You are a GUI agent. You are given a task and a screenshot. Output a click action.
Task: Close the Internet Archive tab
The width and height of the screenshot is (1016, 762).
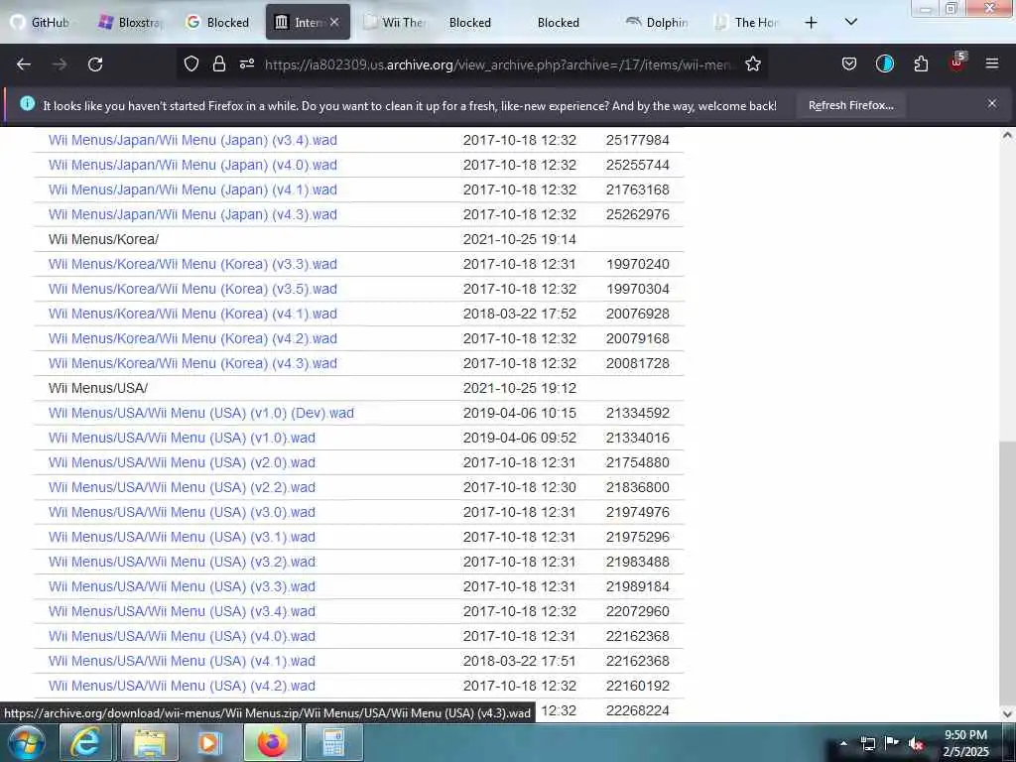(334, 22)
